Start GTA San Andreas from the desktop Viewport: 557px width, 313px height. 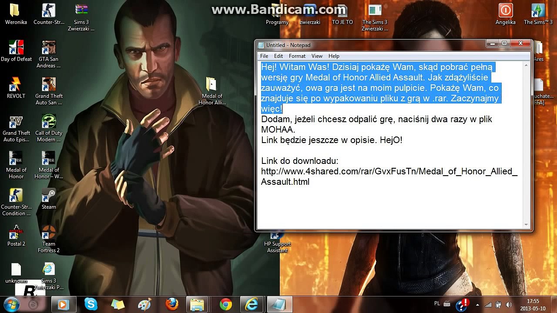click(x=49, y=54)
